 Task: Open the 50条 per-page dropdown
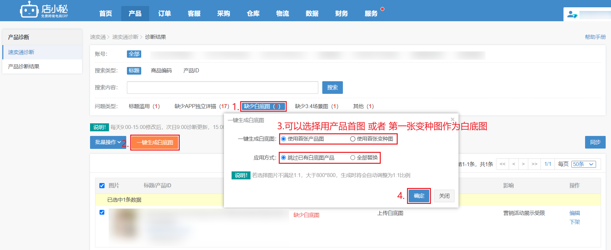click(583, 164)
